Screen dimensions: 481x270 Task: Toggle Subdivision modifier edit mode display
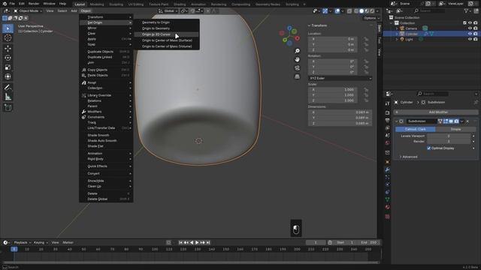coord(446,121)
